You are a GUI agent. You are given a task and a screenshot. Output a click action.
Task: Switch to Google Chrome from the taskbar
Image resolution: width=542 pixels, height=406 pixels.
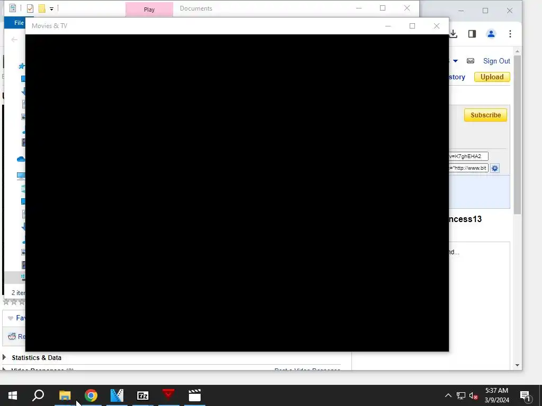tap(91, 395)
